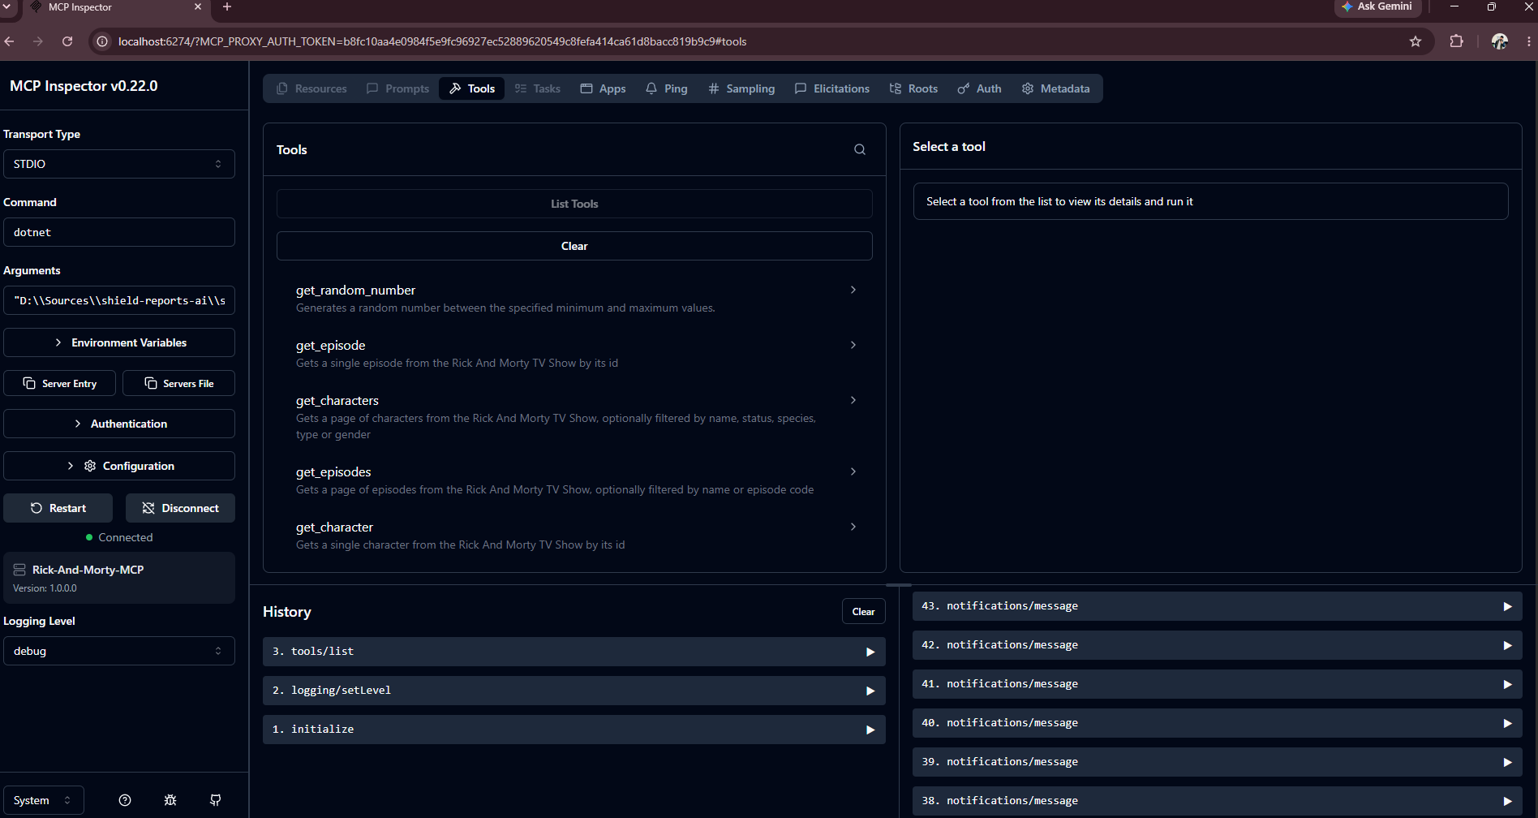
Task: Bookmark this page with star icon
Action: 1416,41
